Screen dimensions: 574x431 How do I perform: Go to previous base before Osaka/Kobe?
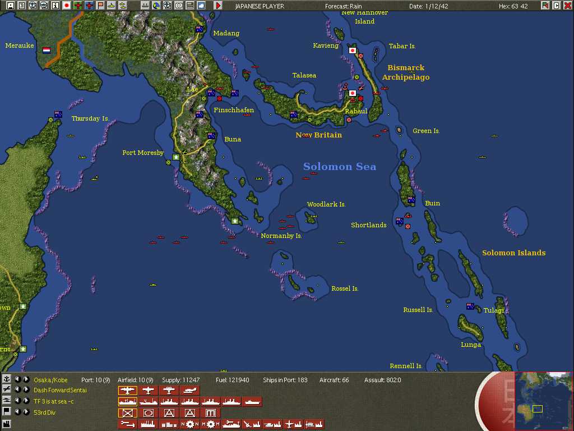17,379
